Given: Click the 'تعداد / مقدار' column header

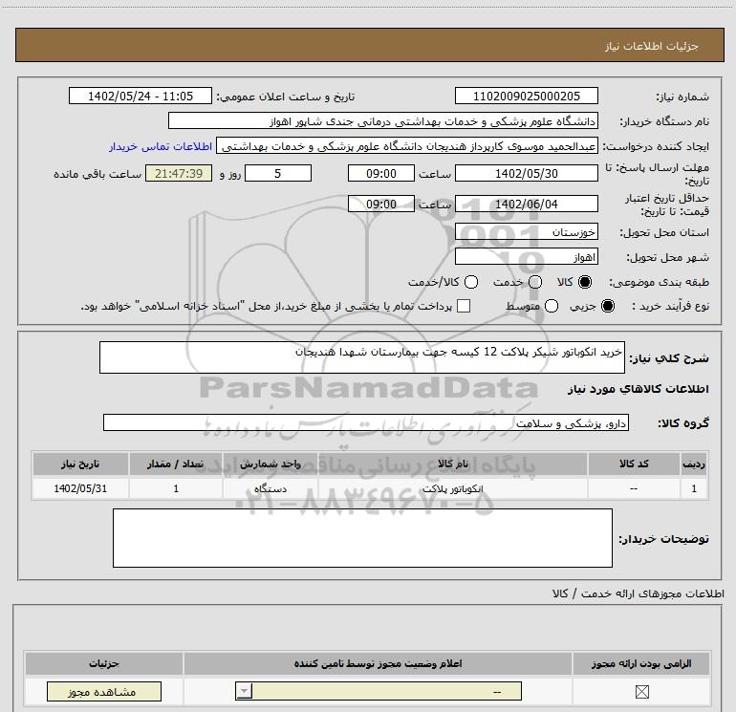Looking at the screenshot, I should click(176, 464).
